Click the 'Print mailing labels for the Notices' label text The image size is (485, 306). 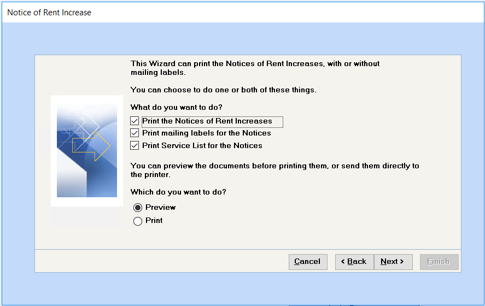coord(207,133)
